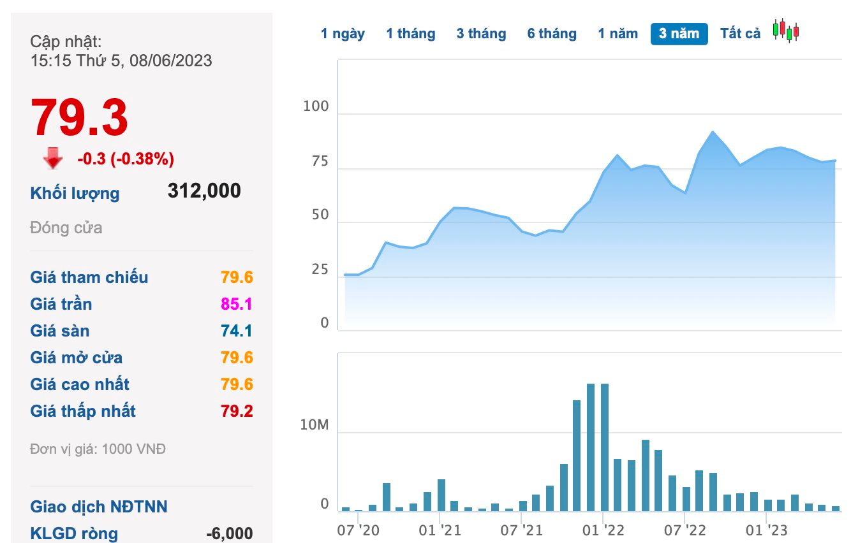This screenshot has width=851, height=543.
Task: Click the red down arrow price indicator
Action: point(53,159)
